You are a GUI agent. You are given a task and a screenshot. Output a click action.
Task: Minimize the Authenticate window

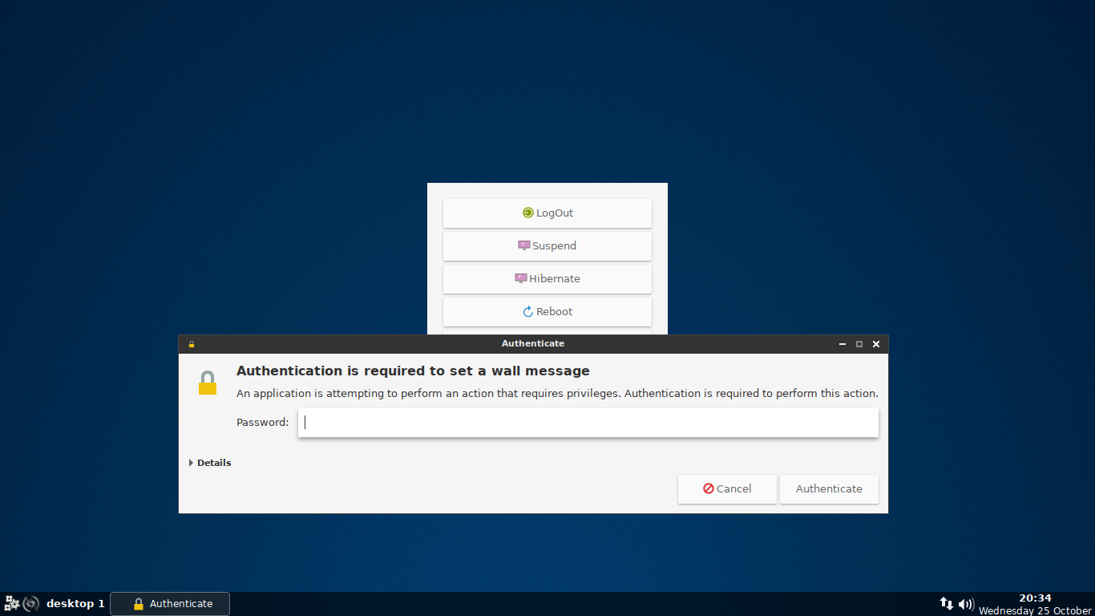pyautogui.click(x=842, y=344)
